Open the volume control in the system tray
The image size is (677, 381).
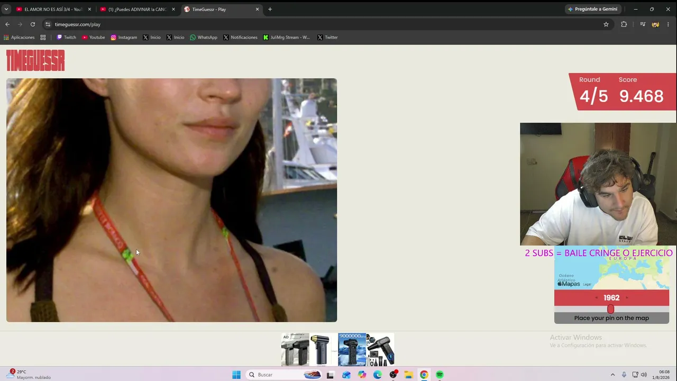[644, 375]
